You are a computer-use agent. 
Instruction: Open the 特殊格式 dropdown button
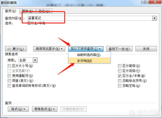click(x=45, y=109)
